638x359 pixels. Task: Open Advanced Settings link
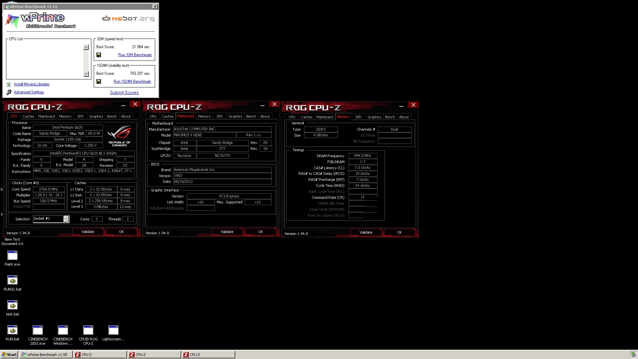coord(29,92)
